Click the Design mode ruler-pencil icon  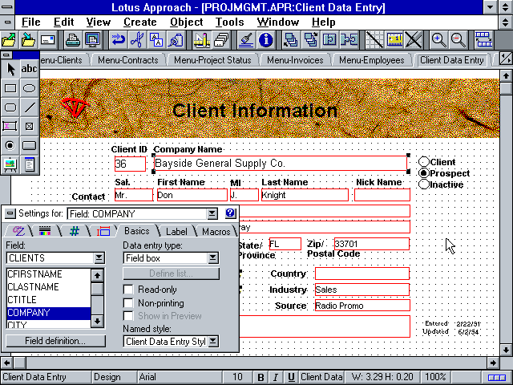tap(201, 40)
